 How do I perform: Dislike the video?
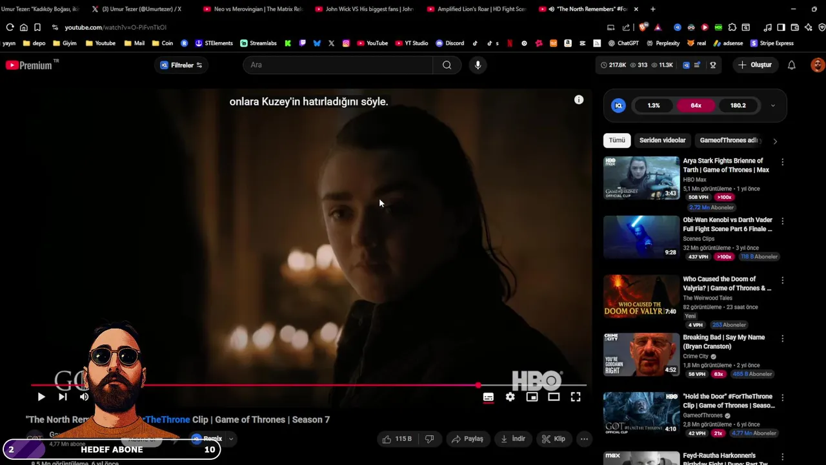click(429, 439)
